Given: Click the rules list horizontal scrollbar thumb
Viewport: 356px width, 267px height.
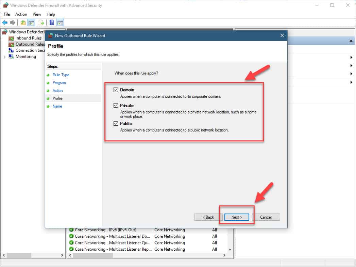Looking at the screenshot, I should click(x=92, y=255).
